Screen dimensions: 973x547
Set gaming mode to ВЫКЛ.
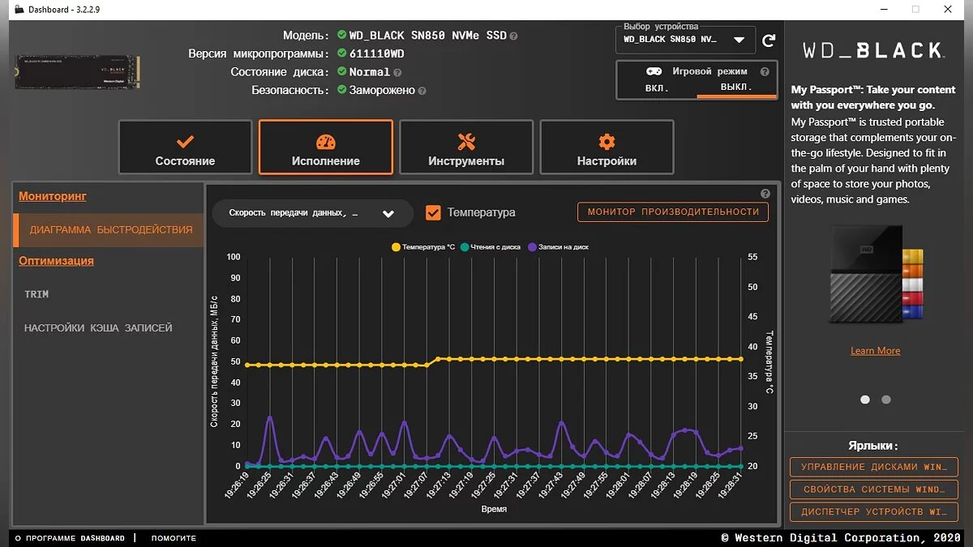pyautogui.click(x=736, y=88)
